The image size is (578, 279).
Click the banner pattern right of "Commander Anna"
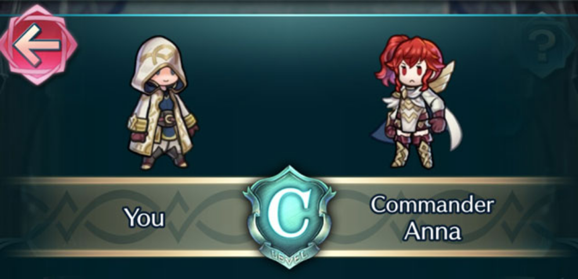(534, 217)
